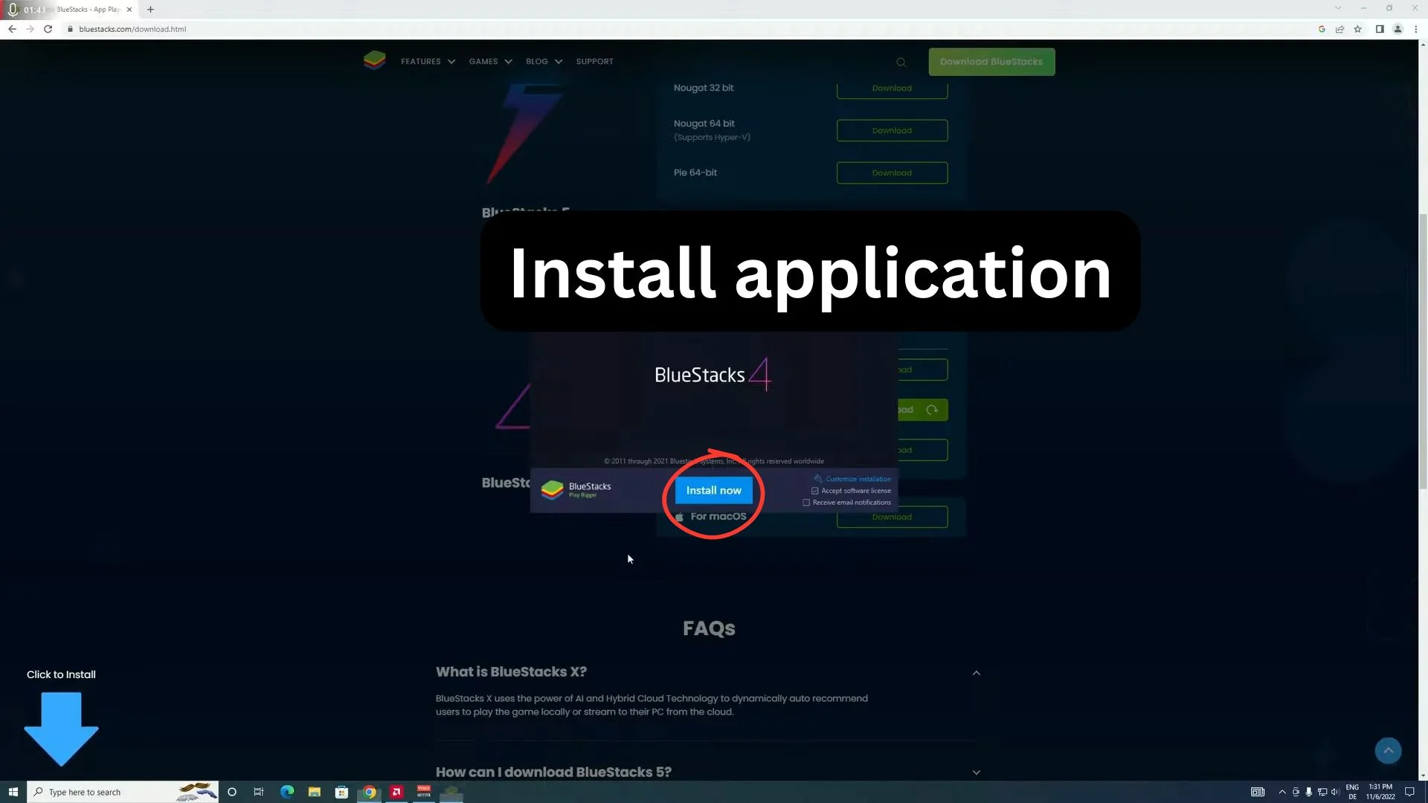Reload the page with the refresh icon

(48, 29)
